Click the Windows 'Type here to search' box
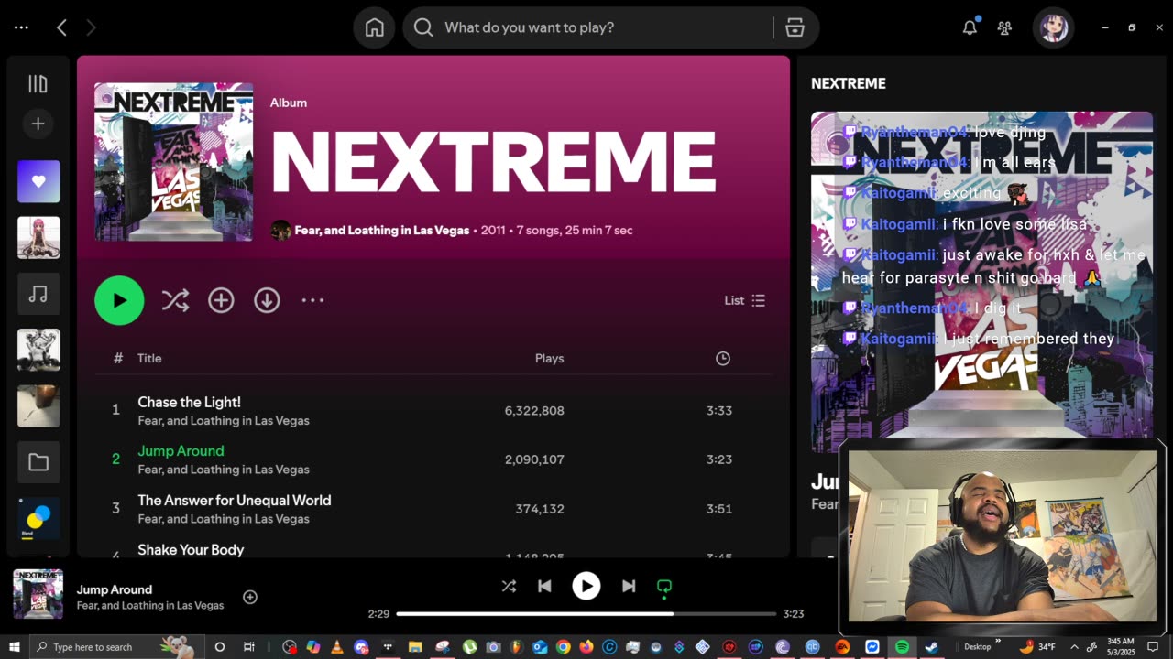This screenshot has height=659, width=1173. coord(118,647)
